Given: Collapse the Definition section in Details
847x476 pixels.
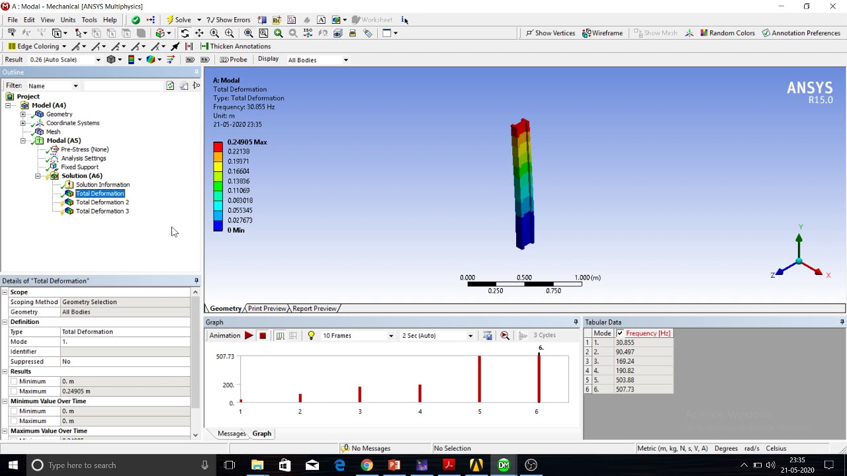Looking at the screenshot, I should (5, 322).
